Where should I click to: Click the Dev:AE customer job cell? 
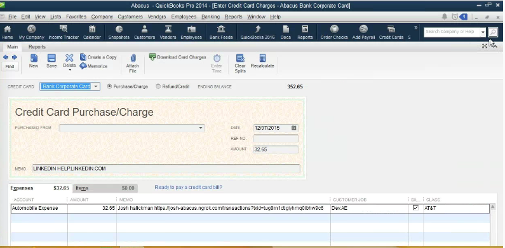[x=370, y=209]
